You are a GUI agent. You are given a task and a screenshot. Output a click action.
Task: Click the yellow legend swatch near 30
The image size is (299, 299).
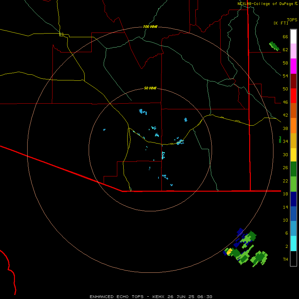pos(293,155)
